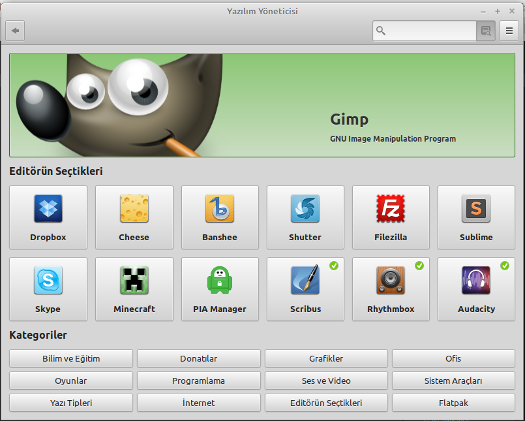525x421 pixels.
Task: Open the Cheese app tile
Action: point(134,217)
